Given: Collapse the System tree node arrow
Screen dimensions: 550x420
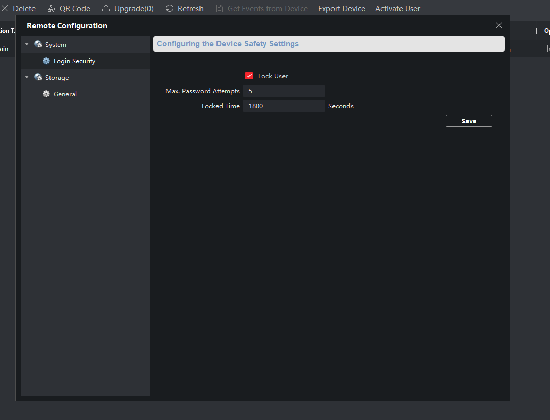Looking at the screenshot, I should (x=27, y=45).
